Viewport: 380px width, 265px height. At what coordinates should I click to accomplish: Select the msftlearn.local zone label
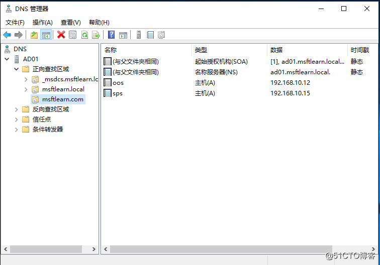click(63, 89)
